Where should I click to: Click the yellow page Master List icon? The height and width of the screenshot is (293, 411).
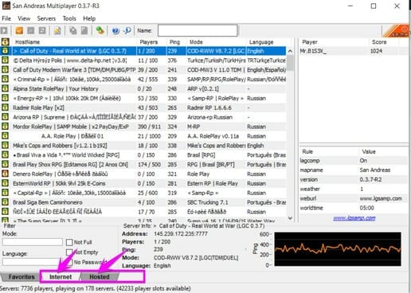57,31
